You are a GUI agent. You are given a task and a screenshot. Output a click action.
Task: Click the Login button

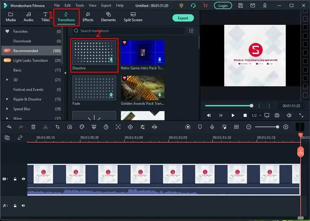tap(223, 6)
